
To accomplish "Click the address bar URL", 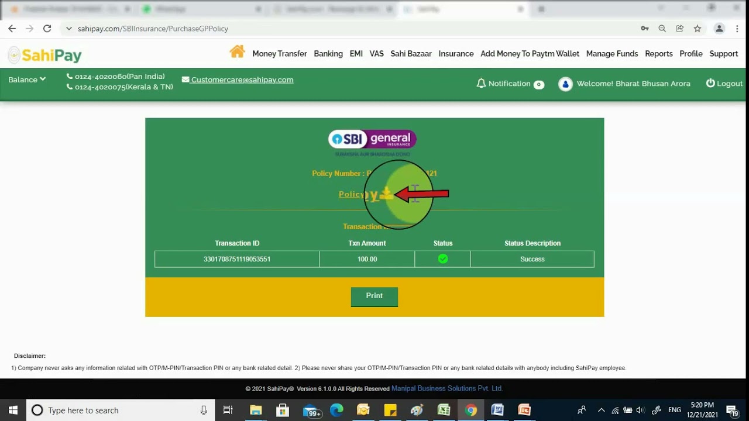I will [153, 29].
